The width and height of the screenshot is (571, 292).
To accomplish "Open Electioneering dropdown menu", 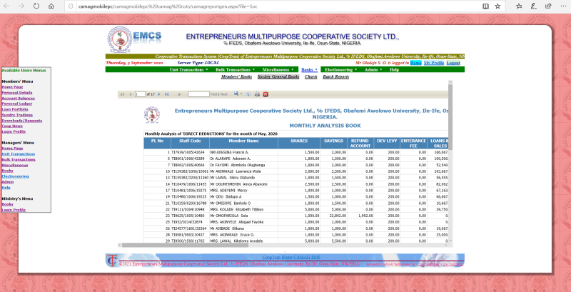I will tap(340, 69).
